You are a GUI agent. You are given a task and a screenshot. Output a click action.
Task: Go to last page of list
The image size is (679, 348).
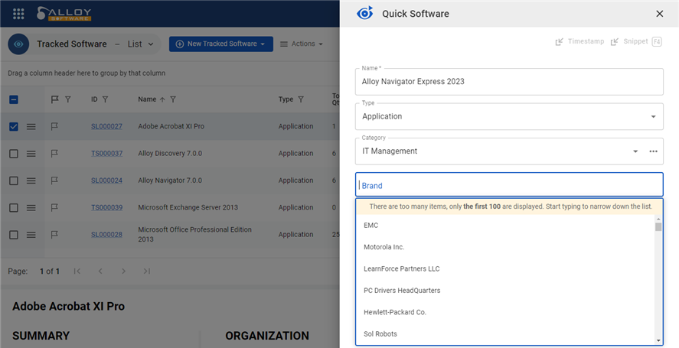[x=147, y=271]
